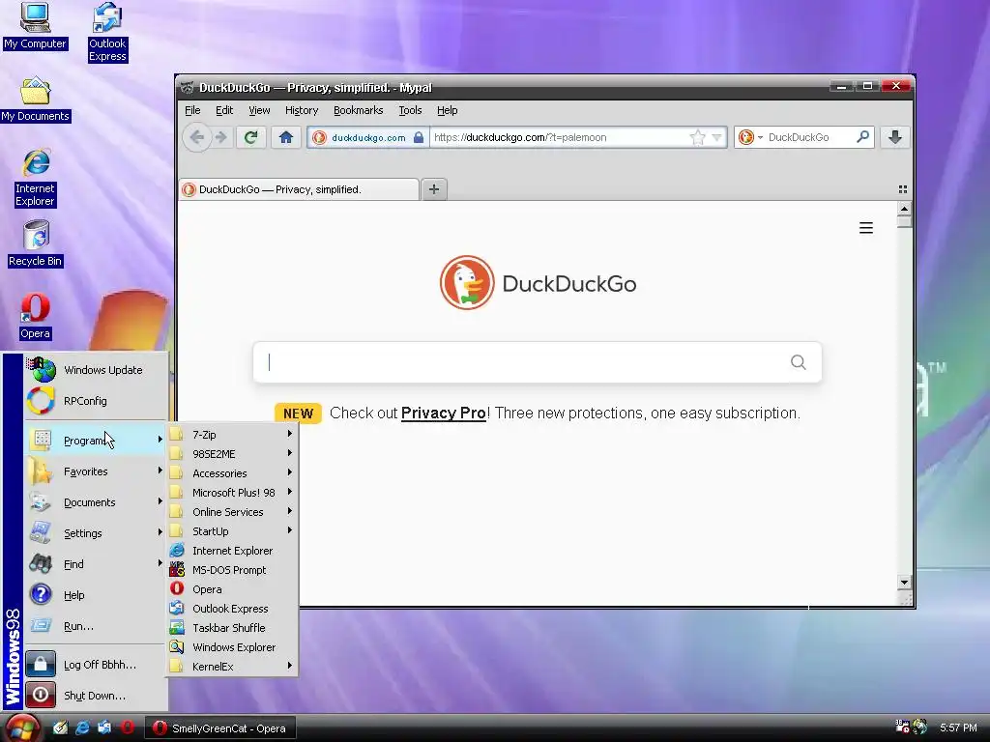Launch Taskbar Shuffle from Programs menu
990x742 pixels.
coord(232,628)
